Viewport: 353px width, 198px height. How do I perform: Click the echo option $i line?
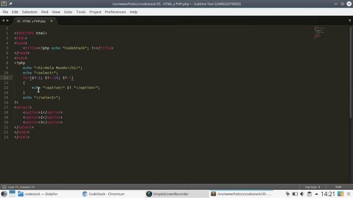[66, 87]
